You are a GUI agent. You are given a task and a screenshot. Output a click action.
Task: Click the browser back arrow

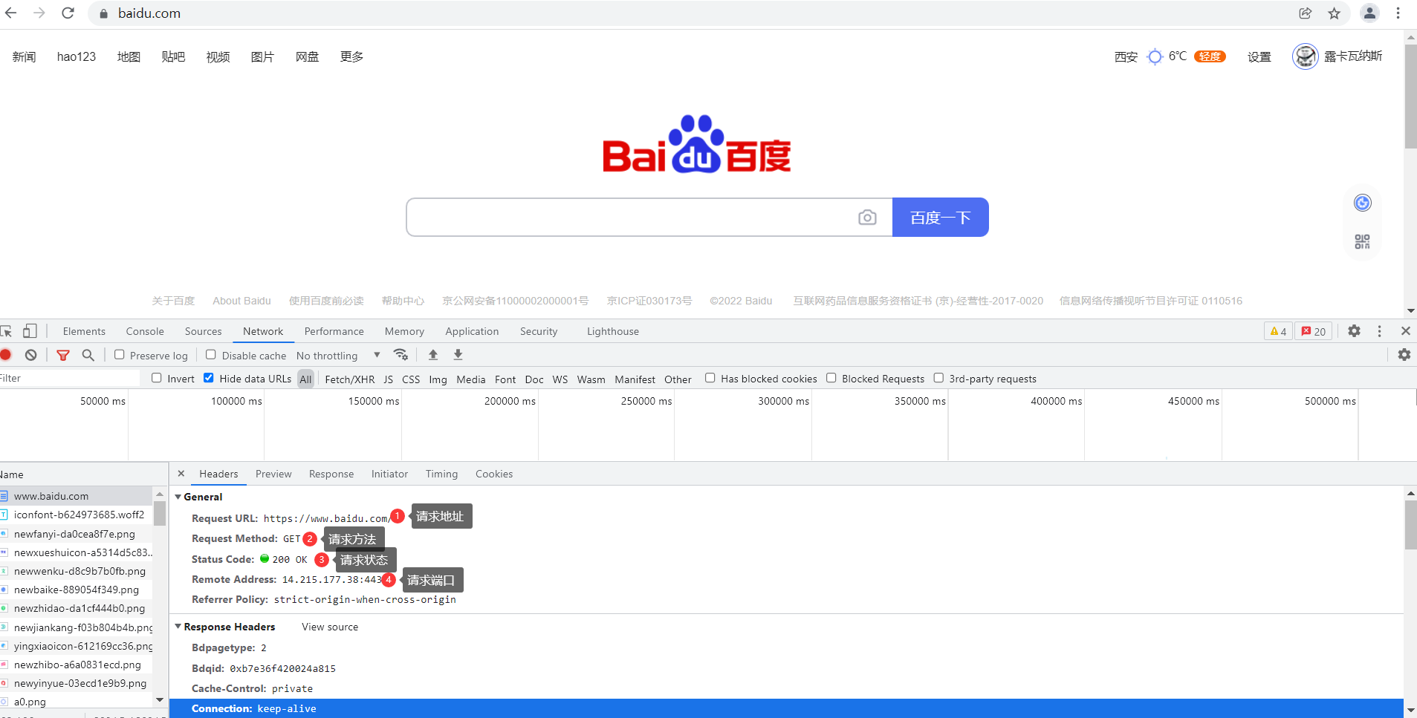pyautogui.click(x=10, y=13)
